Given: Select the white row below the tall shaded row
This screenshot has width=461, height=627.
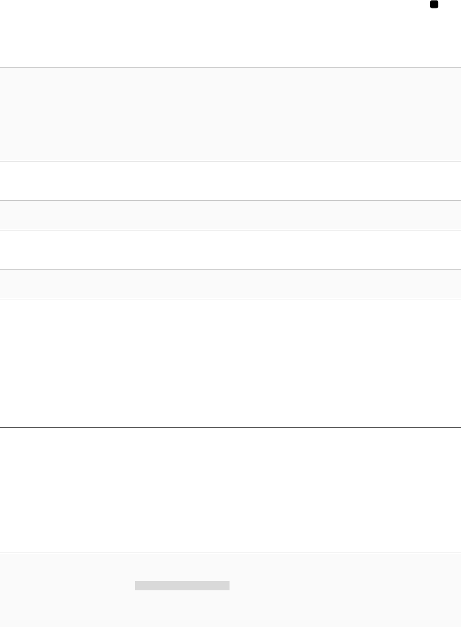Looking at the screenshot, I should (x=230, y=181).
